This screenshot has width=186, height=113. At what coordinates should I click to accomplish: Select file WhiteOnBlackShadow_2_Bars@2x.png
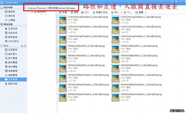click(x=84, y=87)
